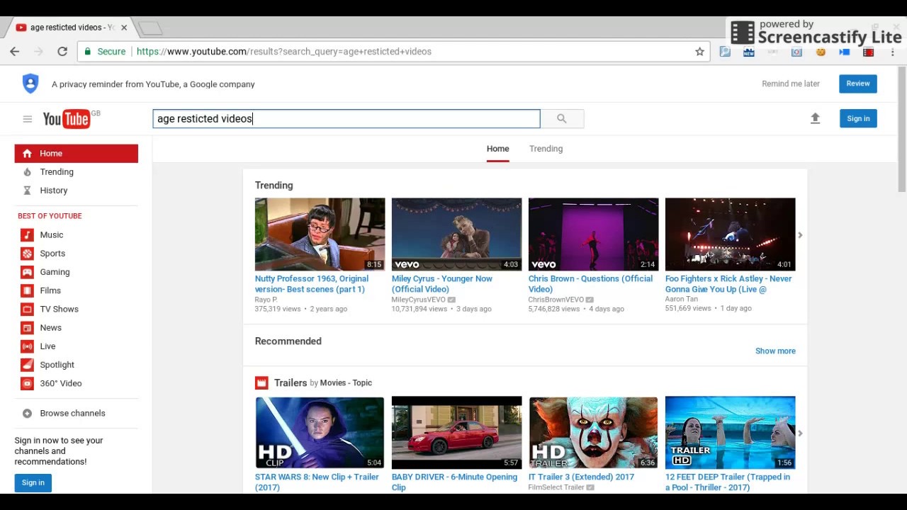The width and height of the screenshot is (907, 510).
Task: Open STAR WARS 8 New Clip title
Action: coord(317,482)
